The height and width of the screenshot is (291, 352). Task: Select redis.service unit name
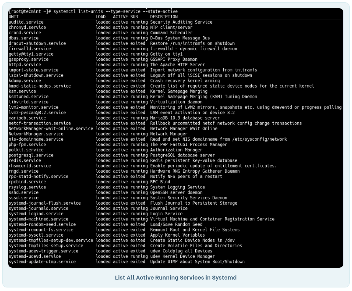tap(25, 160)
